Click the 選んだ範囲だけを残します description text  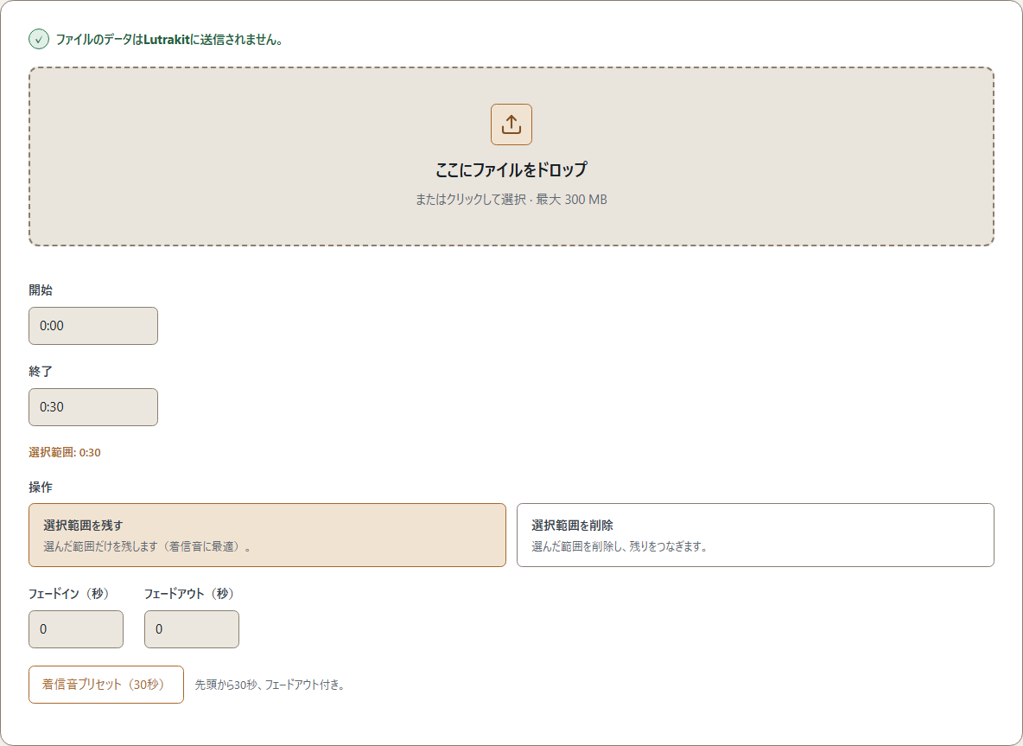pyautogui.click(x=149, y=547)
